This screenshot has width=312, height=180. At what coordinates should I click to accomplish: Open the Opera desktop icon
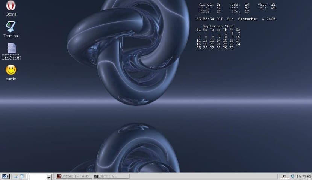click(11, 6)
